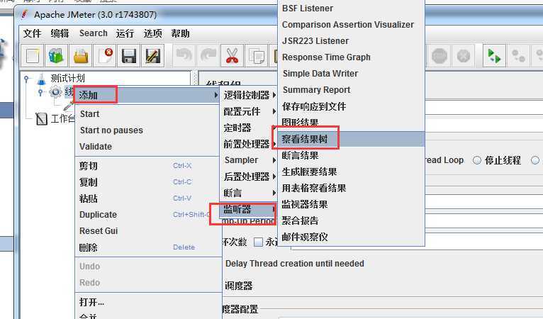Select the 测试计划 flask icon in tree
Screen dimensions: 543x319
coord(41,79)
